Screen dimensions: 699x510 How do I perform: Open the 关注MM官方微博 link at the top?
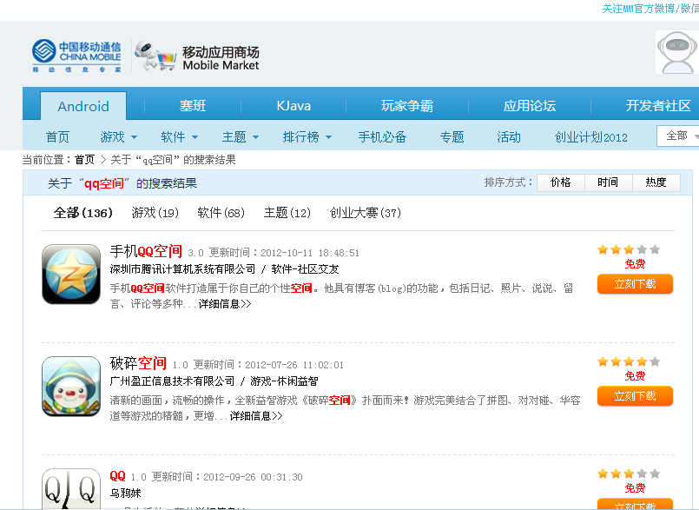click(650, 9)
